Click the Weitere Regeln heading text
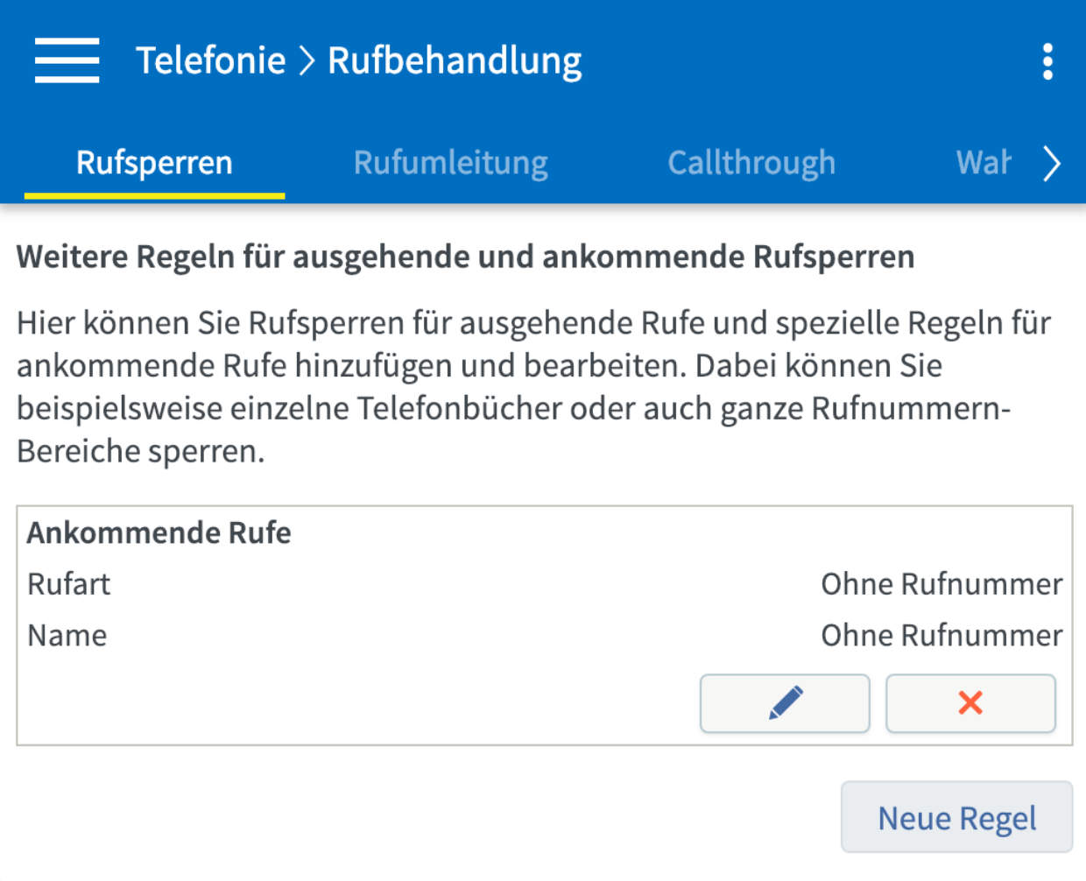Image resolution: width=1086 pixels, height=881 pixels. coord(466,257)
